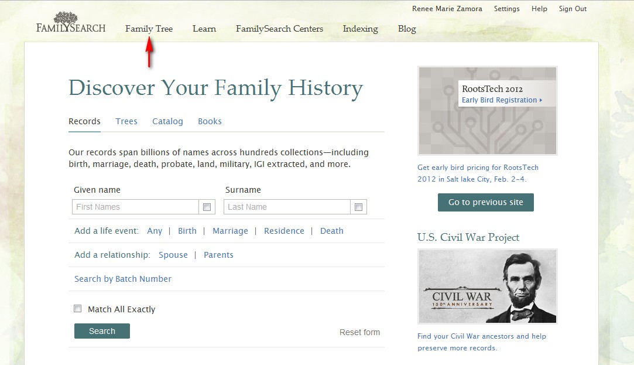Image resolution: width=634 pixels, height=365 pixels.
Task: Click Reset form
Action: coord(359,332)
